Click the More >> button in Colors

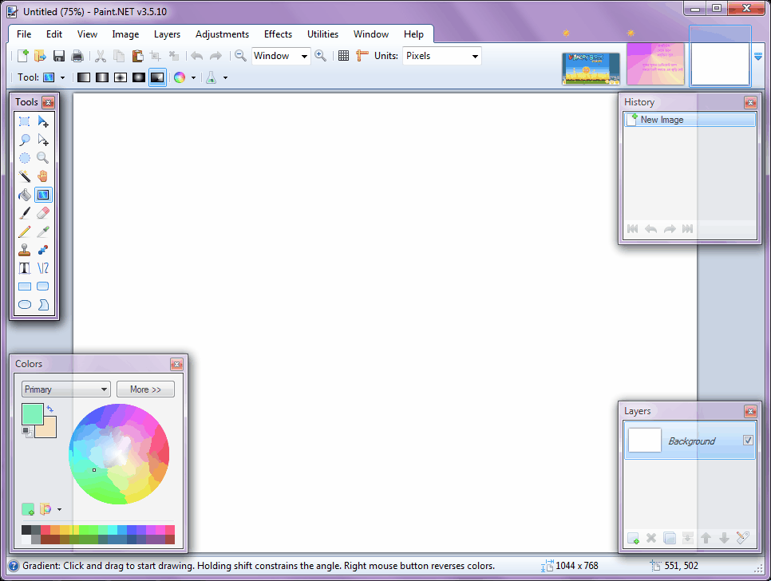tap(145, 389)
